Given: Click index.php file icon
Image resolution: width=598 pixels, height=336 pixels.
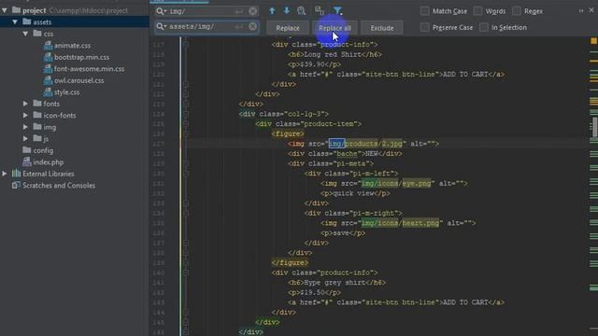Looking at the screenshot, I should [27, 161].
